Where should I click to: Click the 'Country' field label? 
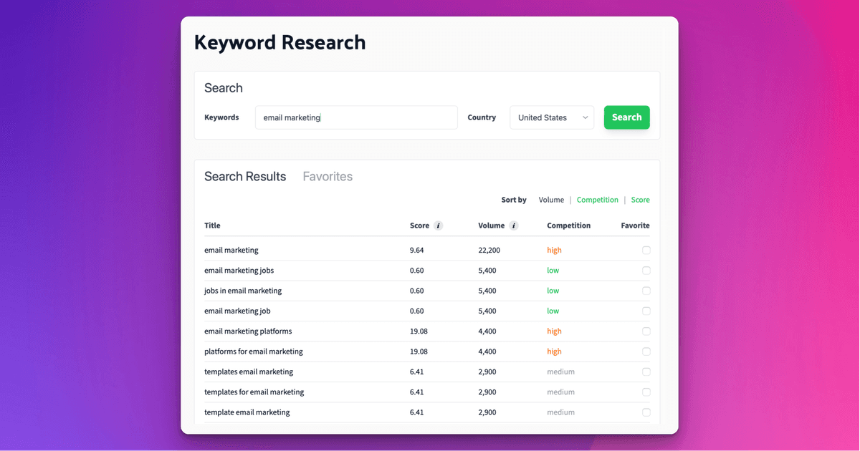coord(482,117)
